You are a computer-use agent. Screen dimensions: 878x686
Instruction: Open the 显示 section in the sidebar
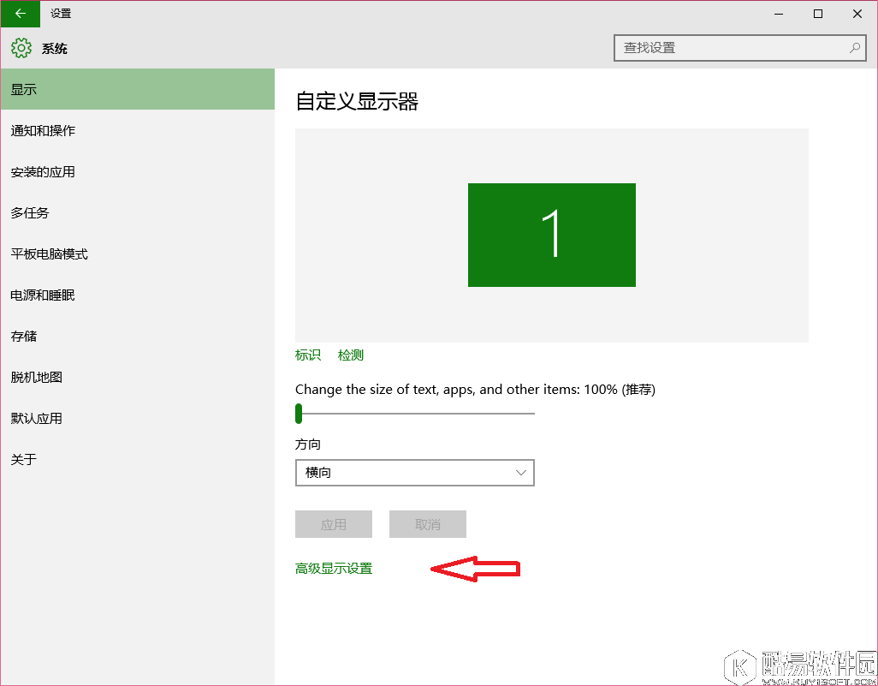[24, 89]
